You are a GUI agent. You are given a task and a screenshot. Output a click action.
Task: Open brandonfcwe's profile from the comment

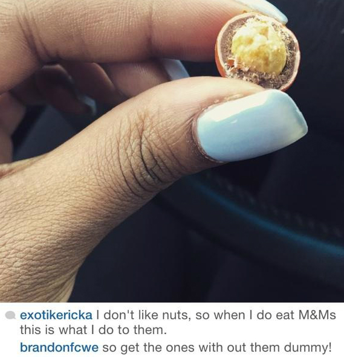(59, 347)
